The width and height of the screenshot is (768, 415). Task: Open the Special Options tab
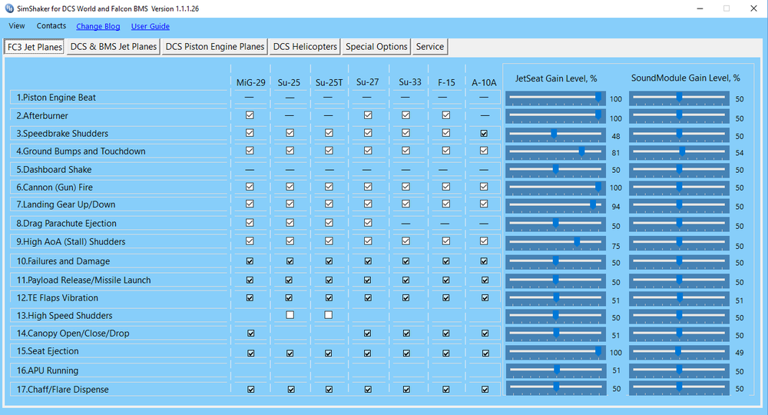(x=376, y=47)
